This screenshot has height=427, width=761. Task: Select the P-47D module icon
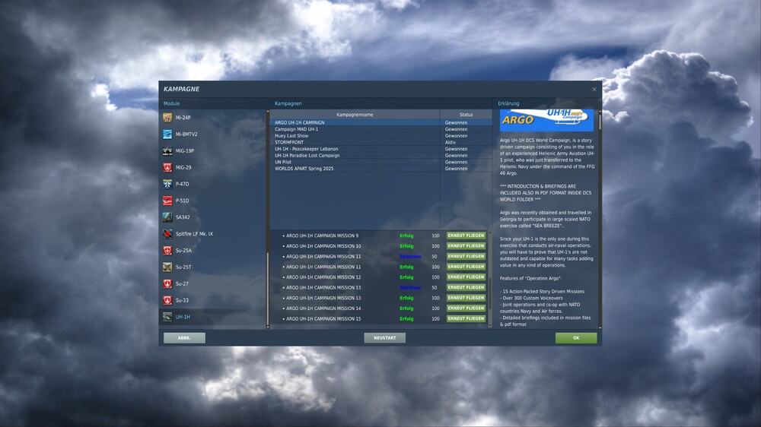(x=167, y=184)
